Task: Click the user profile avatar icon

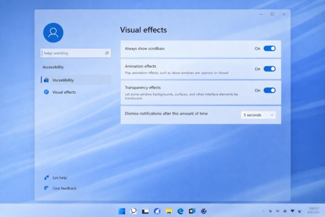Action: (x=53, y=33)
